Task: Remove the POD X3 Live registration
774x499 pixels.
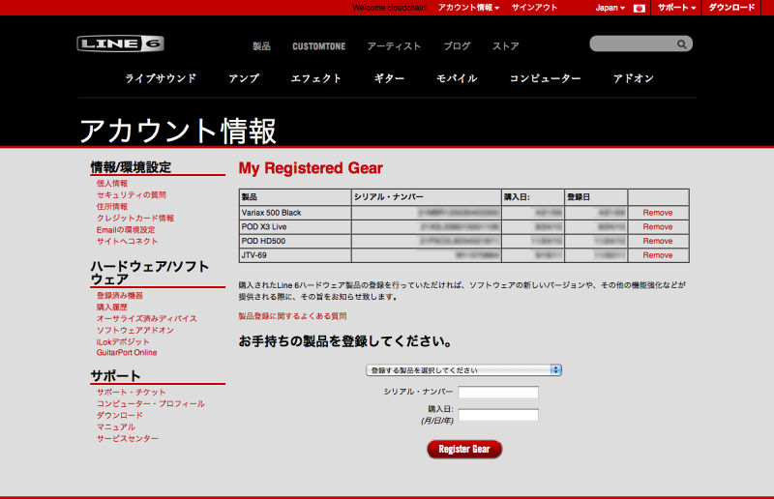Action: [658, 227]
